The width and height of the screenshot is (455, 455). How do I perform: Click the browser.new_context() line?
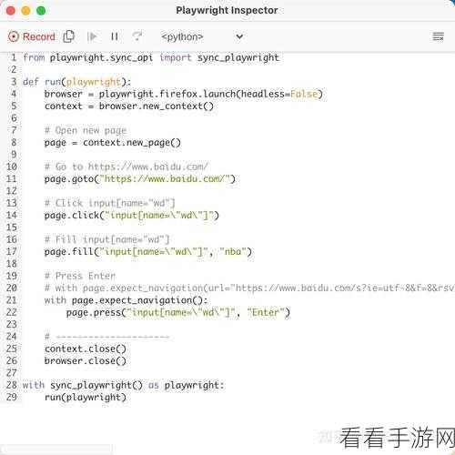[129, 106]
